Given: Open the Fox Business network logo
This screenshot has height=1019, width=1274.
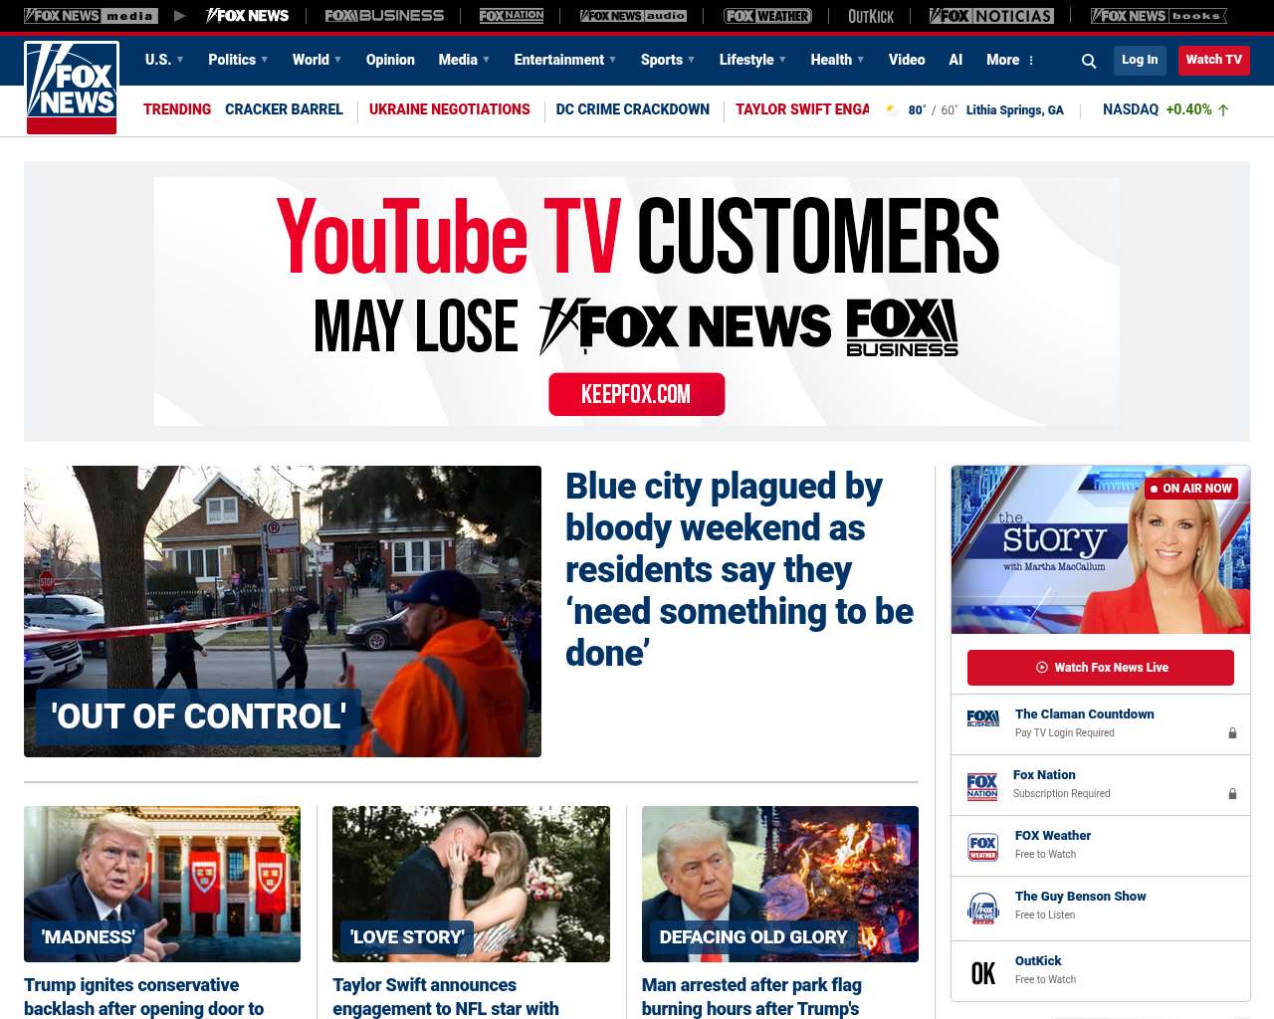Looking at the screenshot, I should pyautogui.click(x=384, y=16).
